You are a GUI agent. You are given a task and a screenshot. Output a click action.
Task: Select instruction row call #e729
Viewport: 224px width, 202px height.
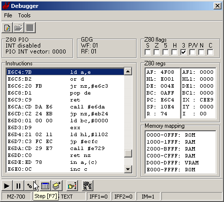click(x=65, y=149)
